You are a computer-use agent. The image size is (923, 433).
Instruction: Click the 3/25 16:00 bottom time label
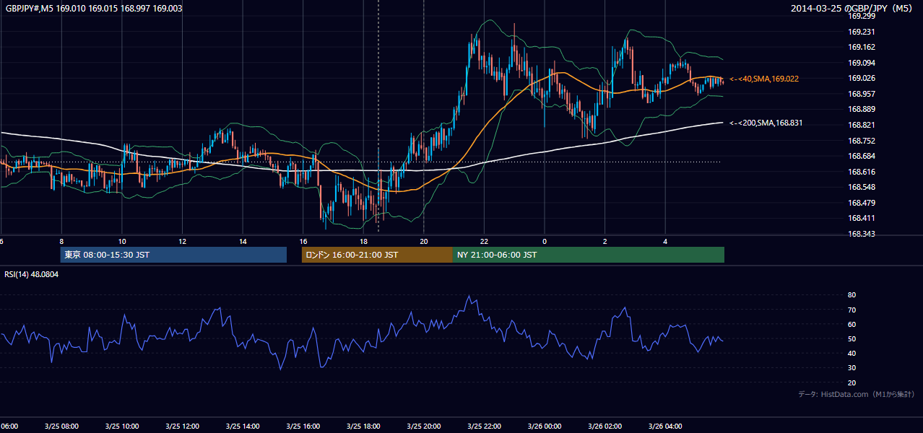point(303,427)
